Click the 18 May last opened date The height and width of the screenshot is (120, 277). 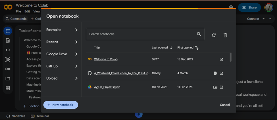tap(156, 73)
